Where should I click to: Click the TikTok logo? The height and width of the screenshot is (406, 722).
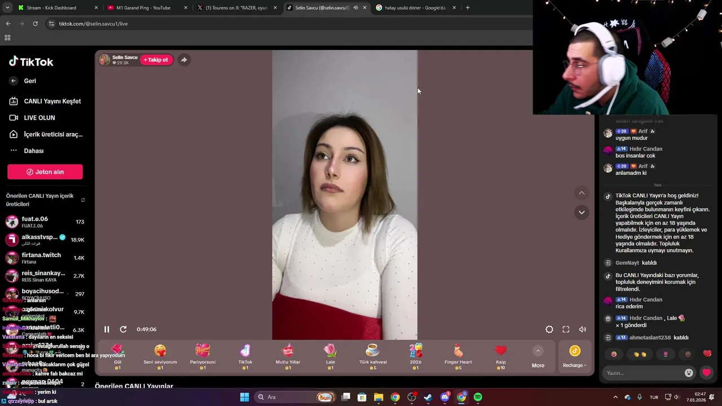click(x=31, y=61)
